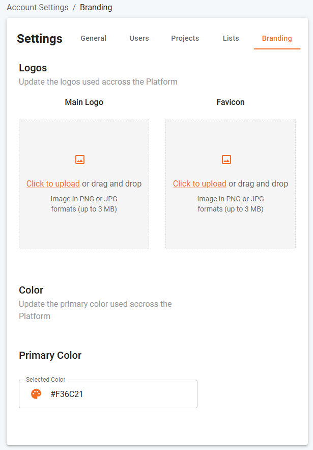Click to upload link under Main Logo
Image resolution: width=313 pixels, height=450 pixels.
click(x=53, y=183)
